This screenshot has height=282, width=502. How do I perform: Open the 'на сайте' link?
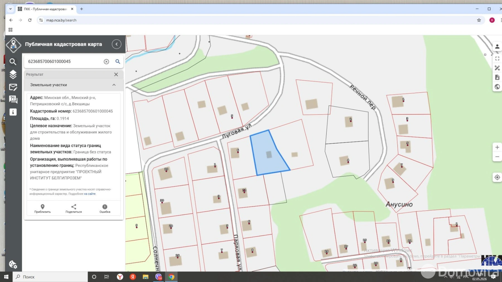coord(90,194)
